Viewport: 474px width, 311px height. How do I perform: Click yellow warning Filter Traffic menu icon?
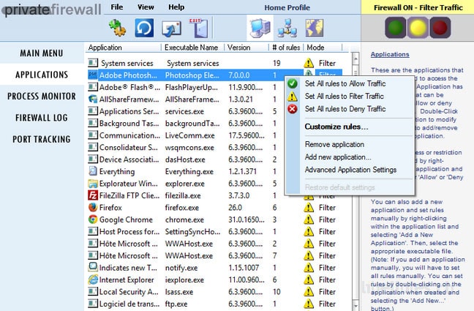[x=293, y=96]
